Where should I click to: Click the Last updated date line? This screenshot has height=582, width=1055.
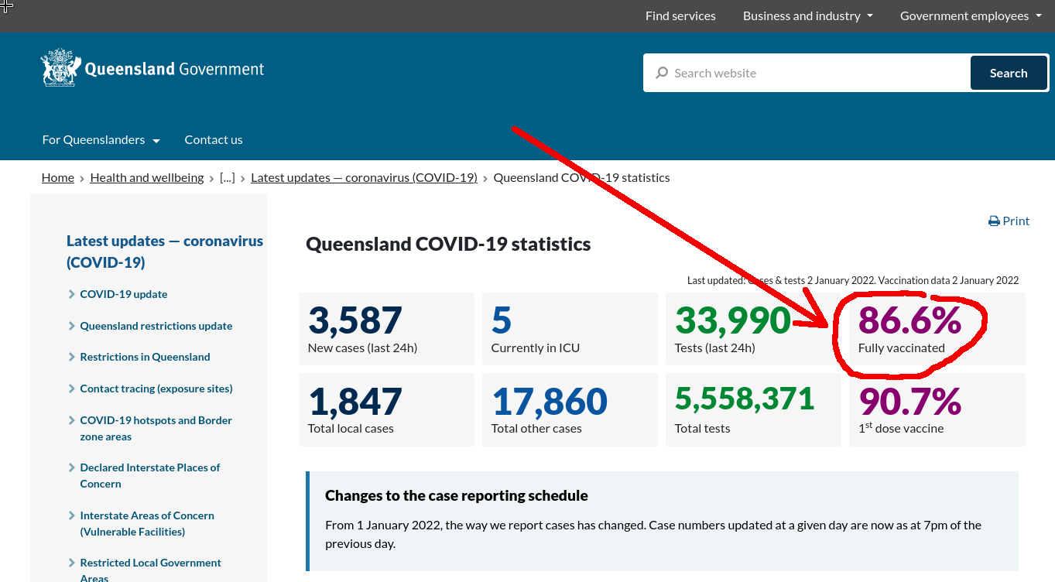(853, 280)
